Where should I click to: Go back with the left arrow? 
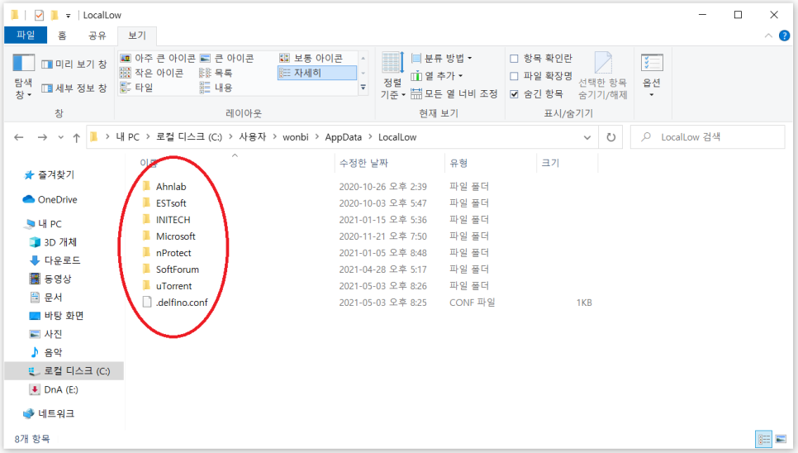tap(19, 137)
